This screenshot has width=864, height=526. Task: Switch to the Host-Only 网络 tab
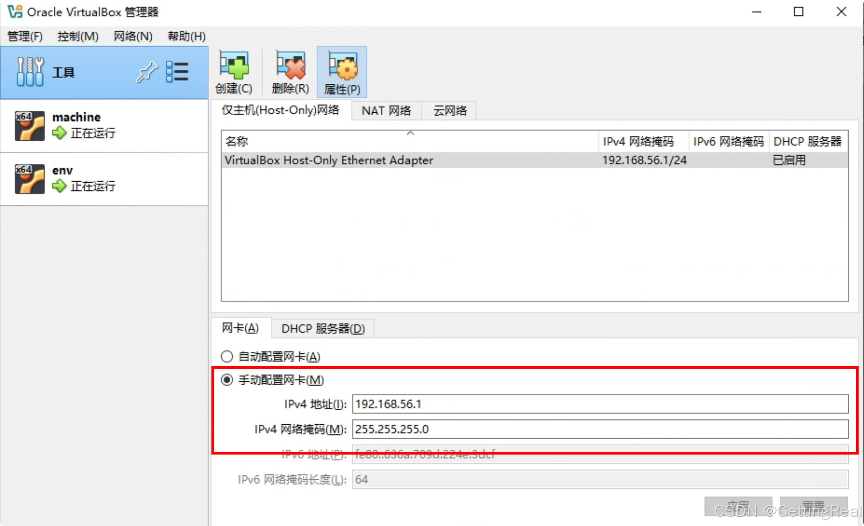pyautogui.click(x=280, y=110)
